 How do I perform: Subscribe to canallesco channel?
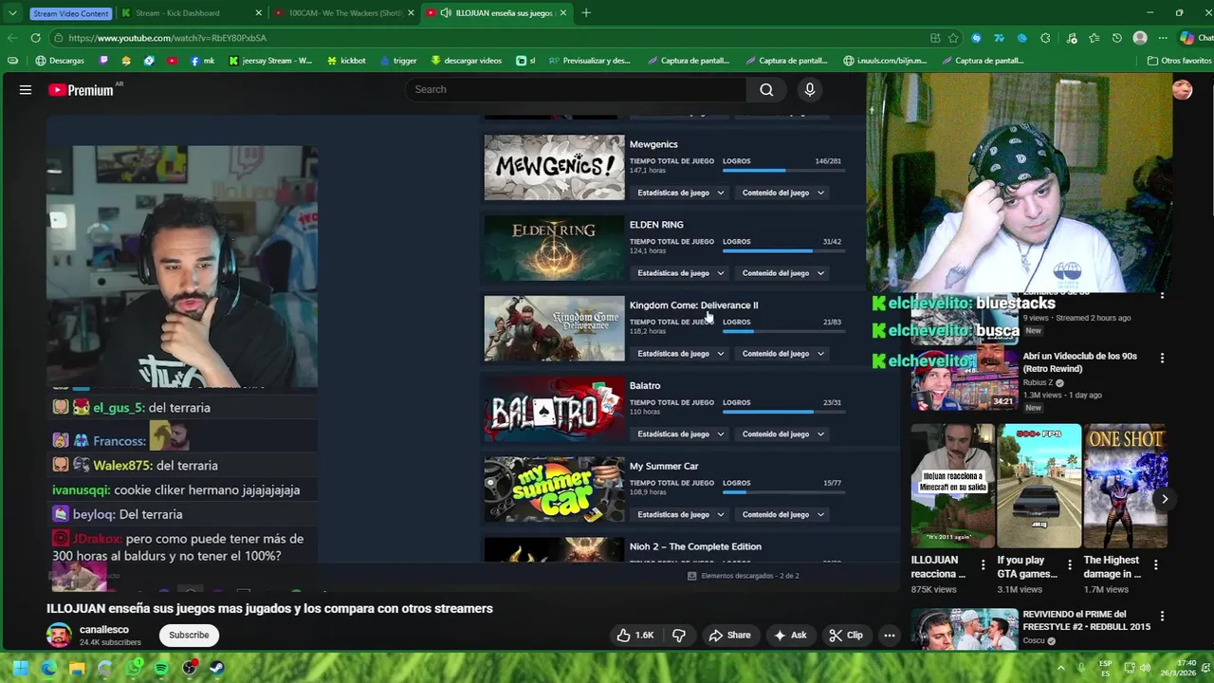pyautogui.click(x=189, y=636)
